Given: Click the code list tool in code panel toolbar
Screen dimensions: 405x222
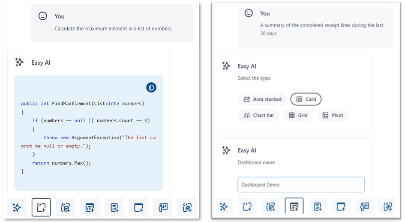Looking at the screenshot, I should (65, 207).
